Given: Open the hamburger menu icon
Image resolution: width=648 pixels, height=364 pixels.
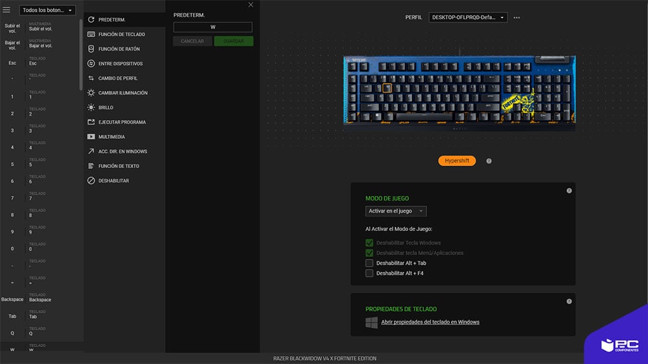Looking at the screenshot, I should pyautogui.click(x=6, y=10).
